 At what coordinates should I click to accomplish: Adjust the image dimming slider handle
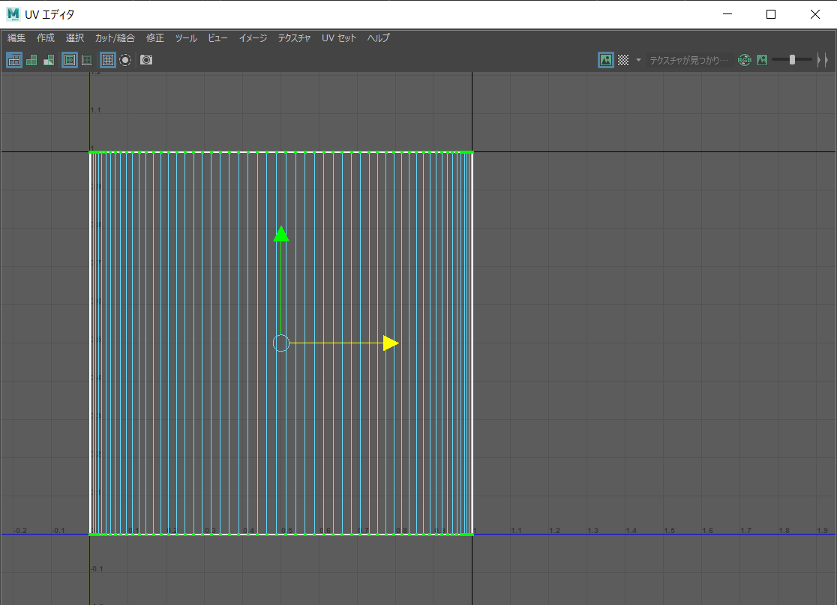point(792,60)
